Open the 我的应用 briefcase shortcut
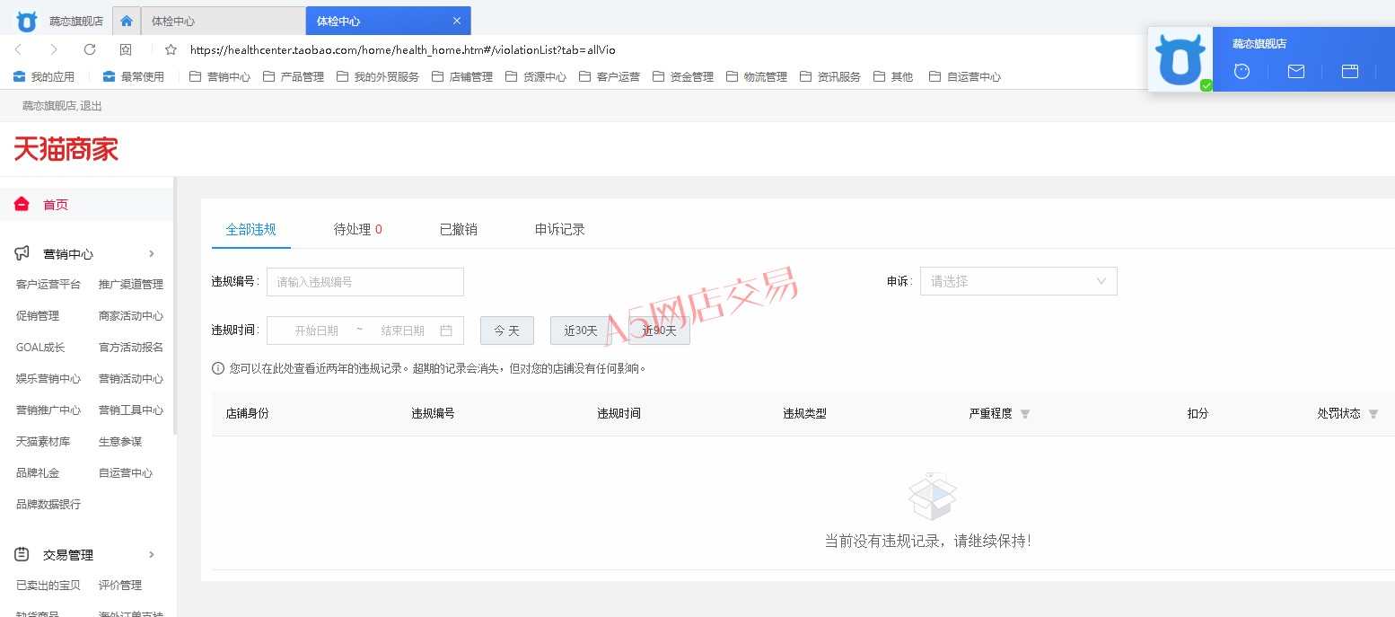Screen dimensions: 1395x617 [44, 77]
